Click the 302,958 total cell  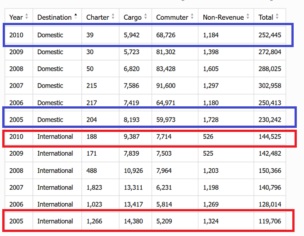[270, 86]
